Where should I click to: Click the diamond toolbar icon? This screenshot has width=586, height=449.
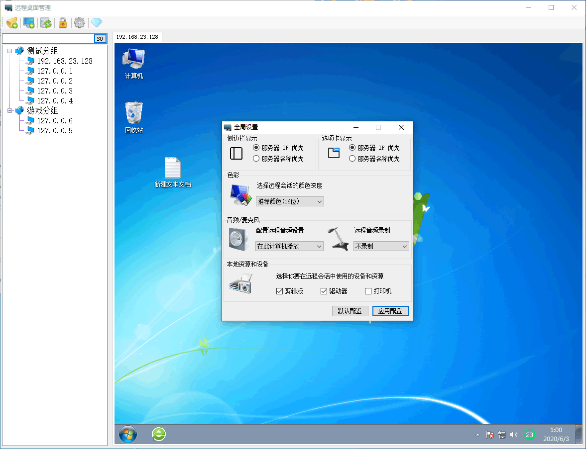[x=97, y=22]
